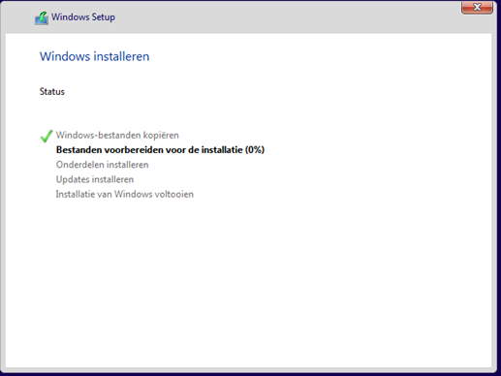The height and width of the screenshot is (376, 501).
Task: Click the bold "Bestanden voorbereiden voor de installatie" step
Action: pos(149,150)
